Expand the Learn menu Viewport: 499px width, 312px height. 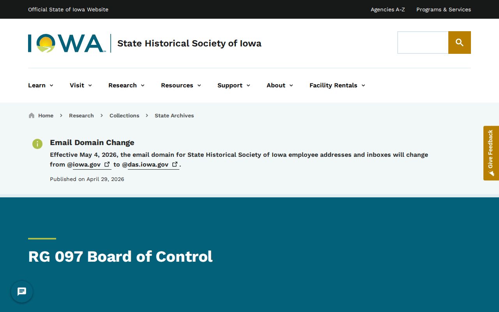point(41,85)
